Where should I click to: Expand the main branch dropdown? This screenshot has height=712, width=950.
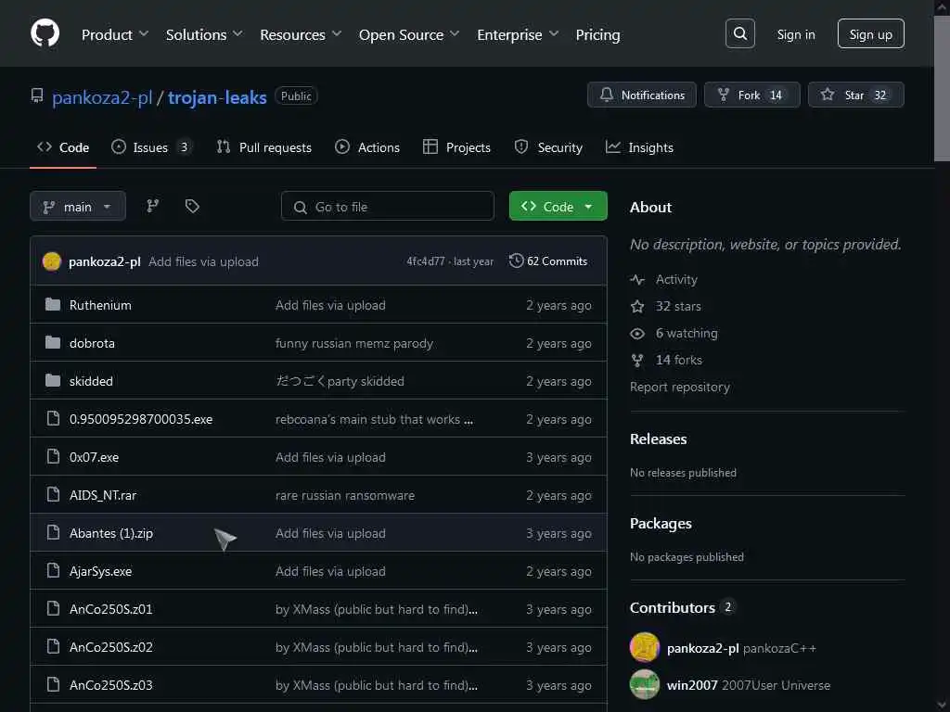(x=78, y=207)
